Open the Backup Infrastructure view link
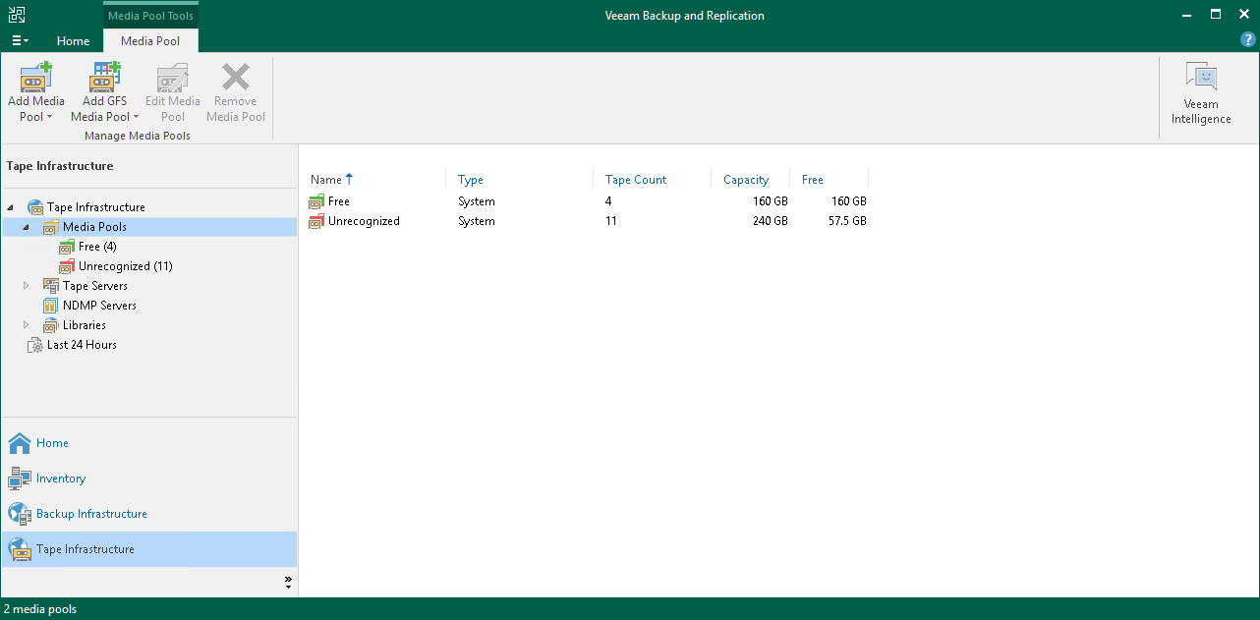Image resolution: width=1260 pixels, height=620 pixels. pyautogui.click(x=91, y=514)
